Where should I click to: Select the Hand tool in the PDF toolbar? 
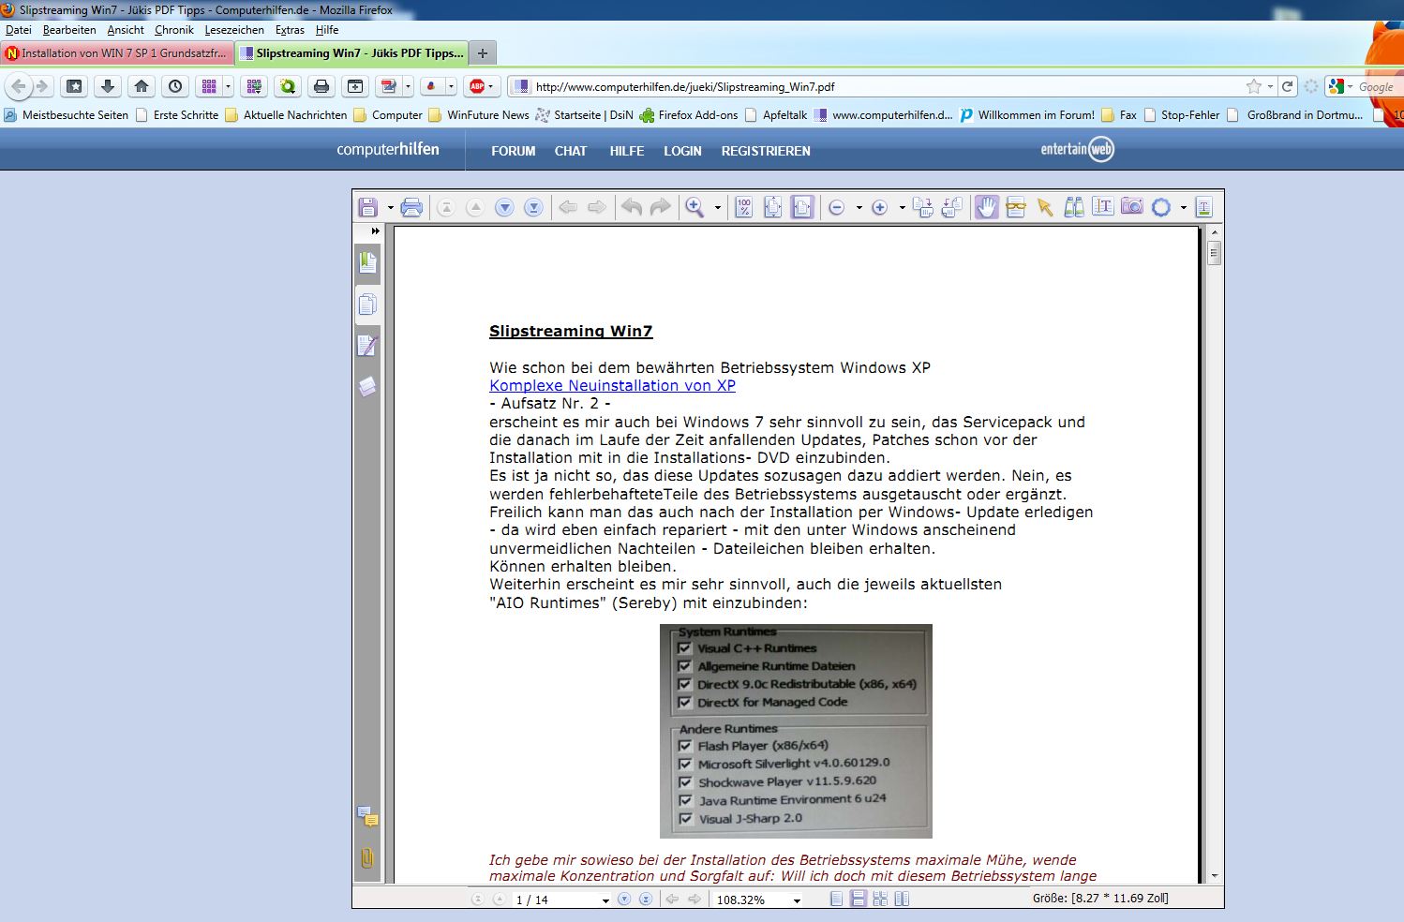coord(987,207)
